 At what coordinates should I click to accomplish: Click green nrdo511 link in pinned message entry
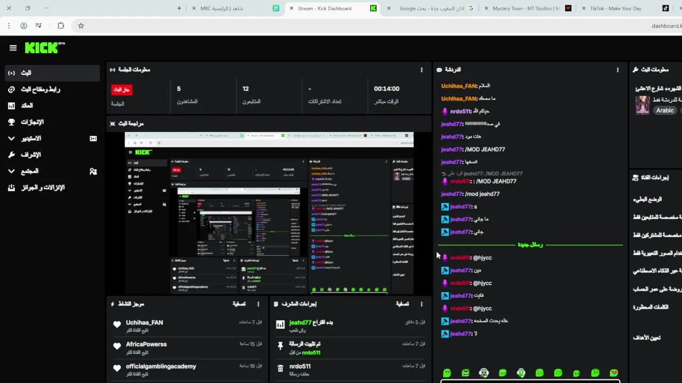[311, 353]
